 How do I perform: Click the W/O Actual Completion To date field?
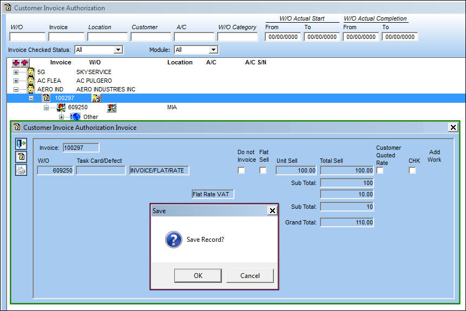(x=400, y=37)
